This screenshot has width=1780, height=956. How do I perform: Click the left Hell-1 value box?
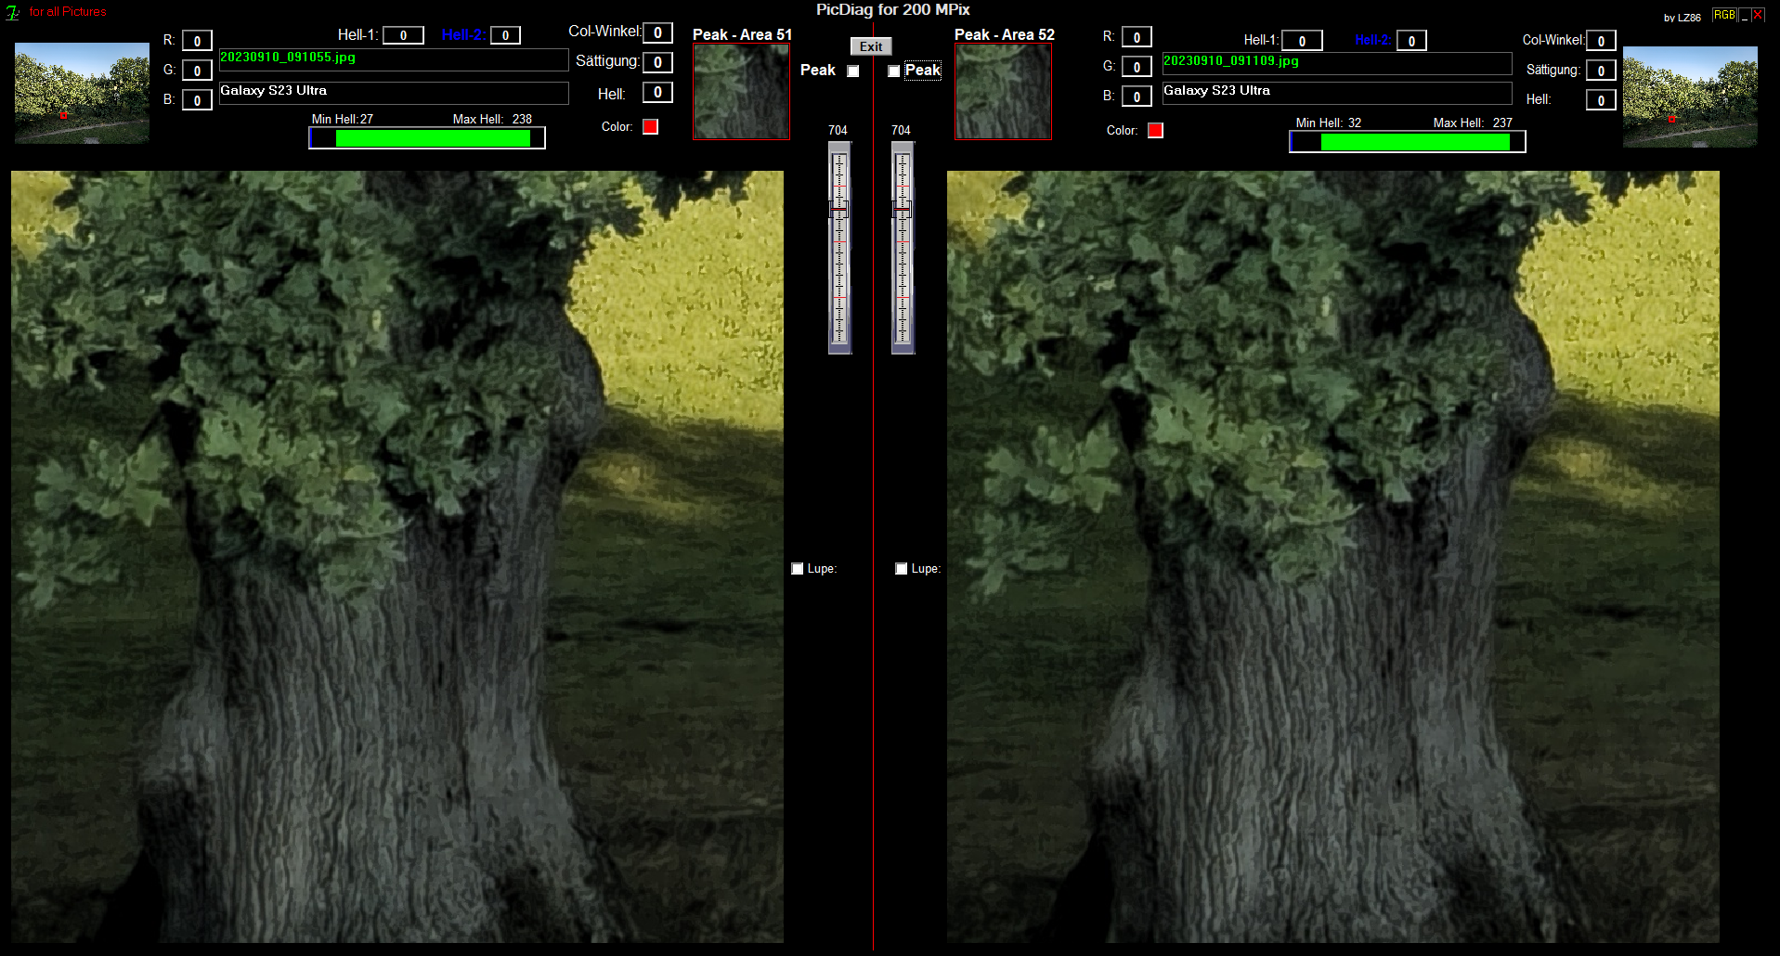coord(403,35)
